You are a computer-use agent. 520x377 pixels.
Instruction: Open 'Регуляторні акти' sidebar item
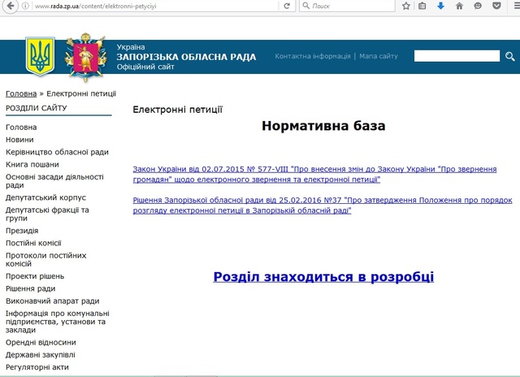point(37,367)
